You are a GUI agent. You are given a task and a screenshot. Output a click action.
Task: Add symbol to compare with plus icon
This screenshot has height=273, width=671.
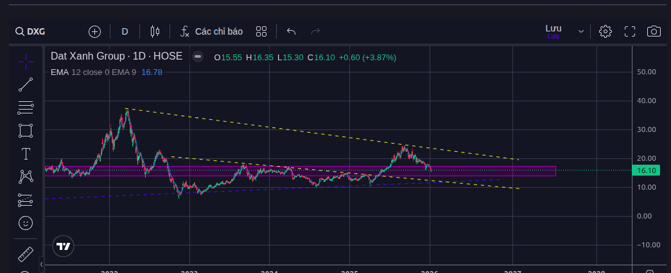94,31
